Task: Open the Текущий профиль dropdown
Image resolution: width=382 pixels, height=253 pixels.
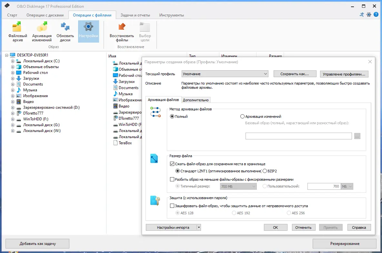Action: click(x=225, y=74)
